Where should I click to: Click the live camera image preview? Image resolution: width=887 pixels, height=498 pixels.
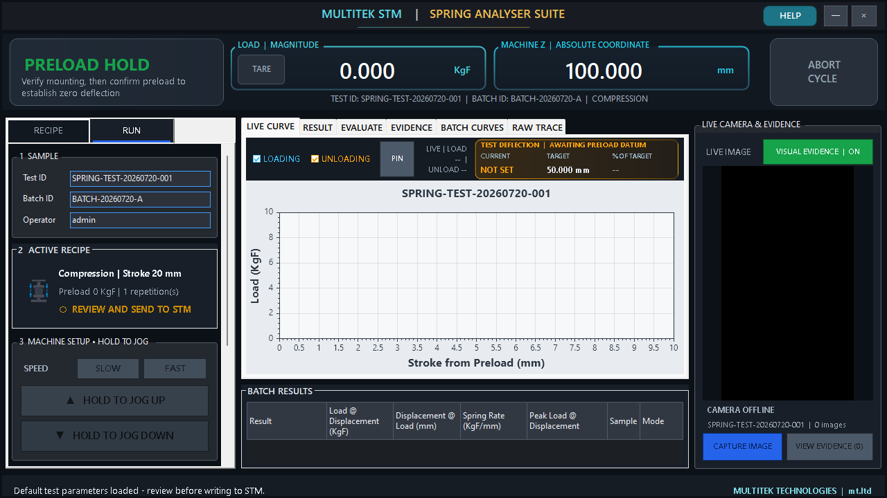tap(788, 283)
